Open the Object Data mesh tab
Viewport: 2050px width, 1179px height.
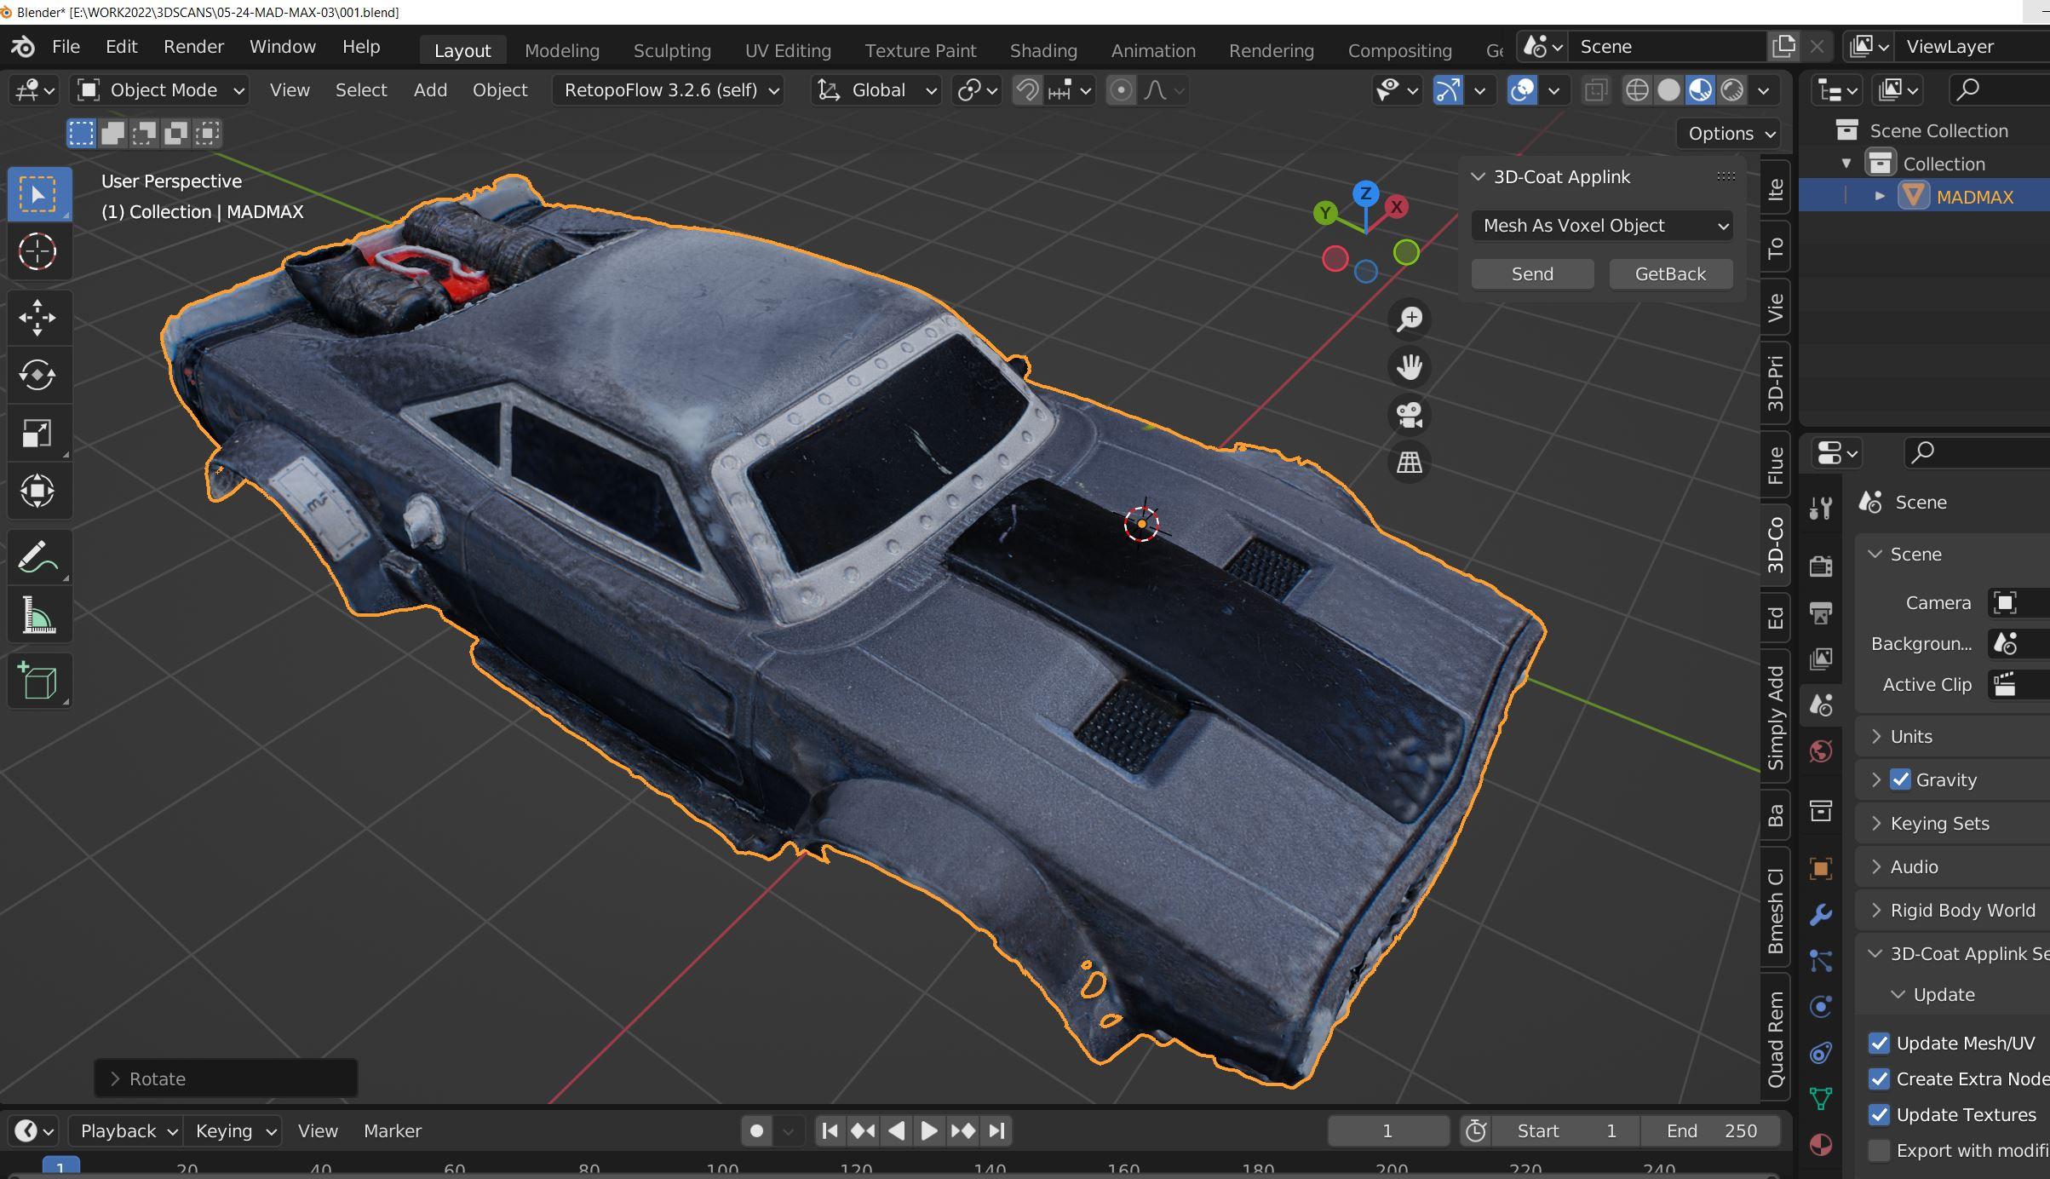point(1821,1099)
